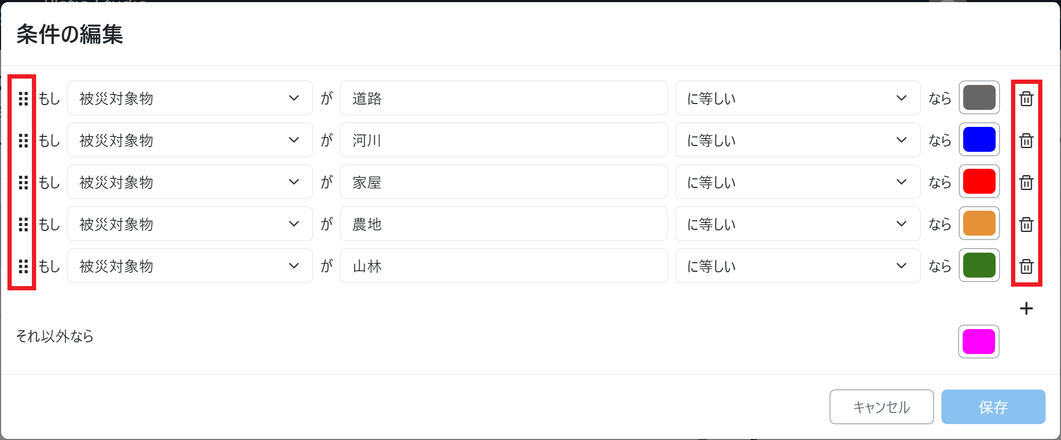Open に等しい operator dropdown for 河川
Screen dimensions: 1061x440
tap(797, 140)
